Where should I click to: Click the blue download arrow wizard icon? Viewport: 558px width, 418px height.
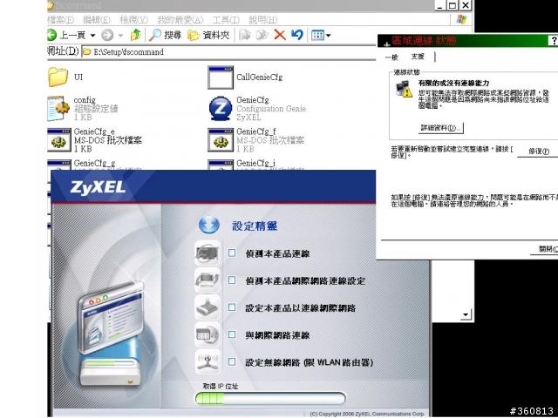click(x=209, y=225)
